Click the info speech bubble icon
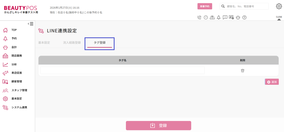Viewport: 284px width, 132px height. tap(225, 17)
